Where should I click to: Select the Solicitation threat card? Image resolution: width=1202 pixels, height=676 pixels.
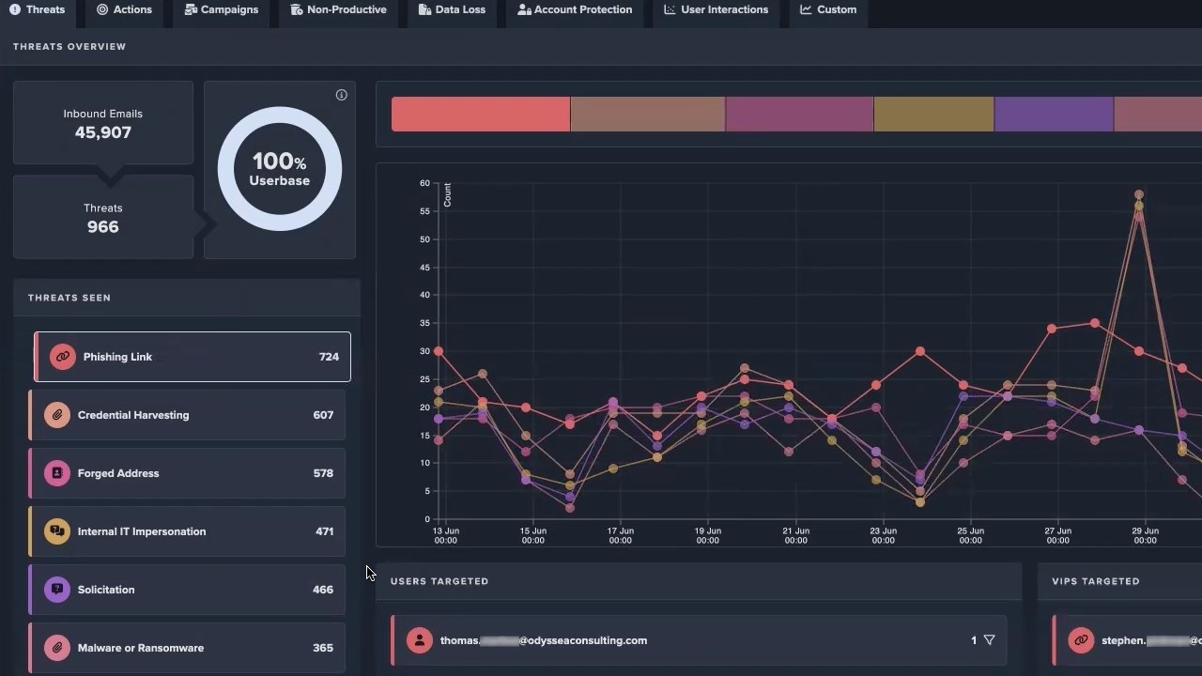(x=187, y=590)
